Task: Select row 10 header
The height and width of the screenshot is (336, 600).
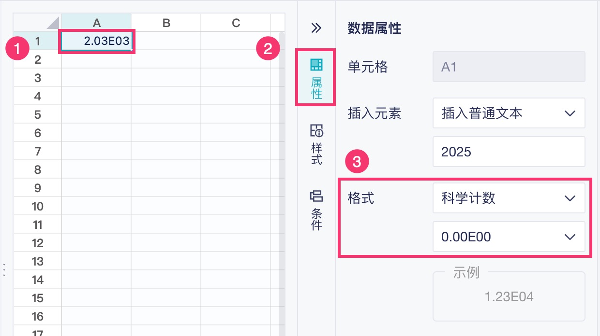Action: (x=38, y=207)
